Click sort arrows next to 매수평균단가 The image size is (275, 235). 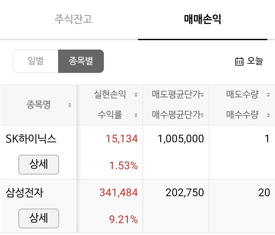(x=202, y=115)
